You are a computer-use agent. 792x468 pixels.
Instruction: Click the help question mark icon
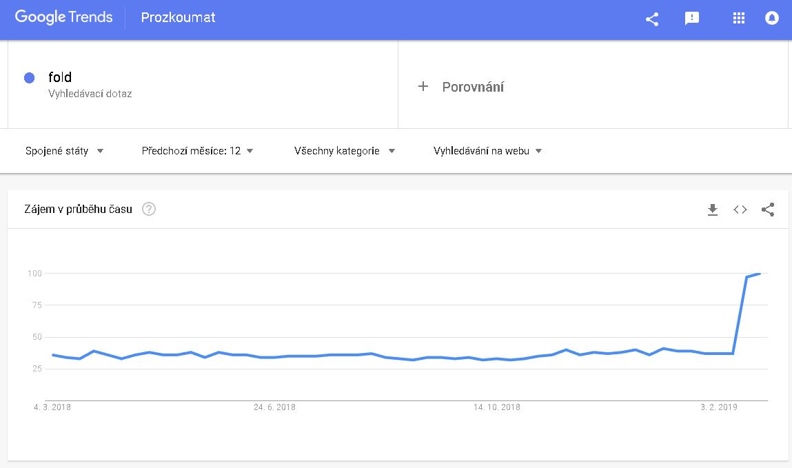point(149,210)
